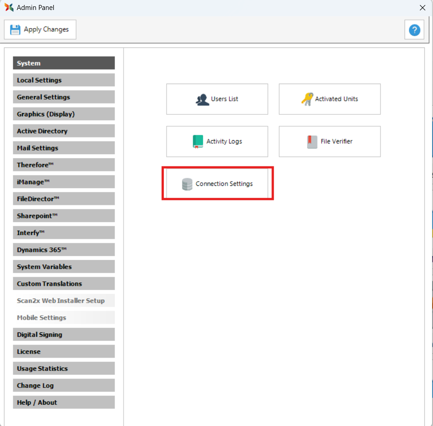This screenshot has height=426, width=433.
Task: Close the Admin Panel window
Action: tap(422, 8)
